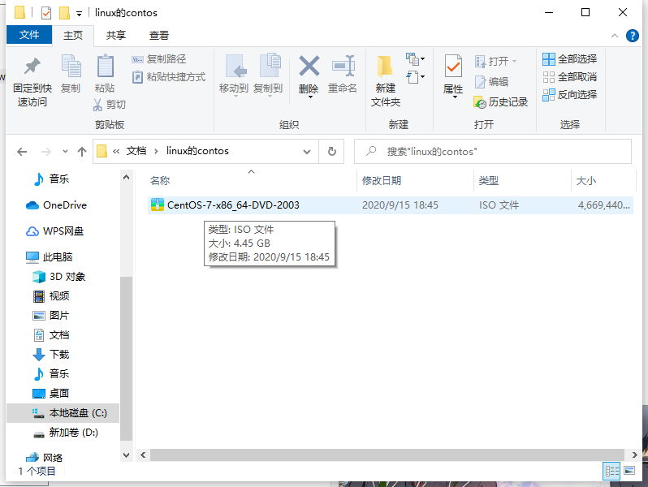Go up one folder level arrow
This screenshot has width=648, height=487.
click(x=82, y=152)
